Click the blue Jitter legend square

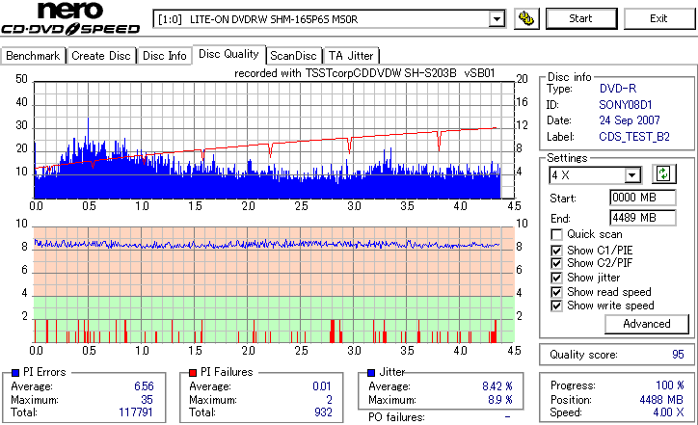[371, 373]
